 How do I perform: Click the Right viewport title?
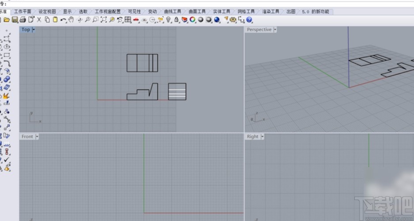(253, 137)
